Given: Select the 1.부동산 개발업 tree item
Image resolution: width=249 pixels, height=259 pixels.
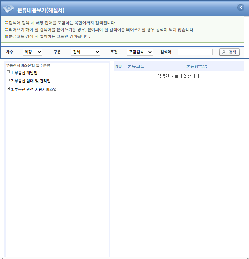Looking at the screenshot, I should coord(24,73).
